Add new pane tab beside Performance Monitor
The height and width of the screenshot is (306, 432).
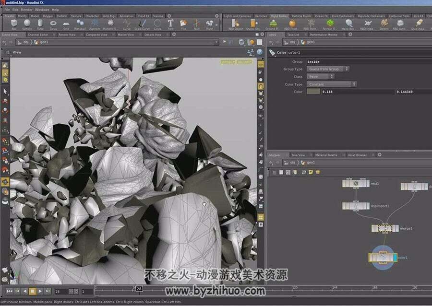(350, 35)
